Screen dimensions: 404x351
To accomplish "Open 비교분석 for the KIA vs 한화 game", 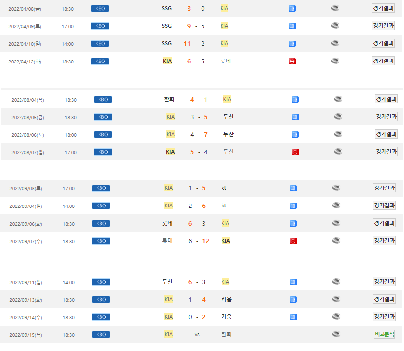I will [x=384, y=334].
